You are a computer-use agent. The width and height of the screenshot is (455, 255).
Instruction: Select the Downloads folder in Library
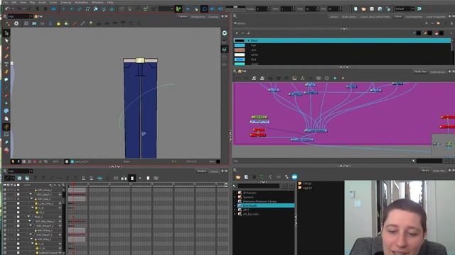265,205
